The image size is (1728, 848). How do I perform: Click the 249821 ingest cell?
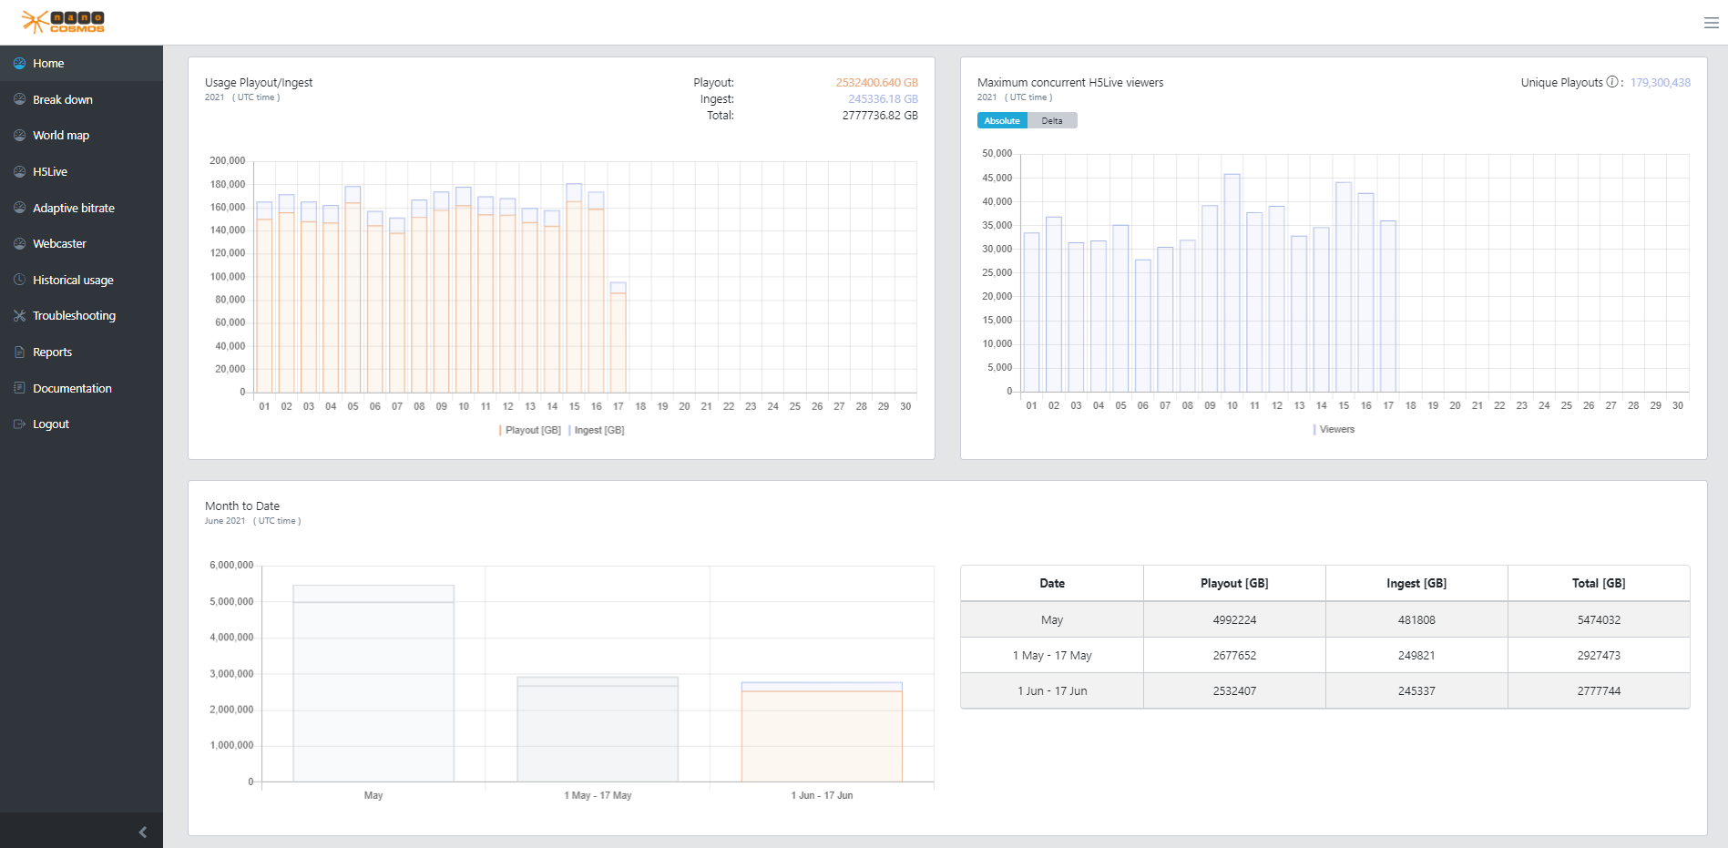point(1416,655)
